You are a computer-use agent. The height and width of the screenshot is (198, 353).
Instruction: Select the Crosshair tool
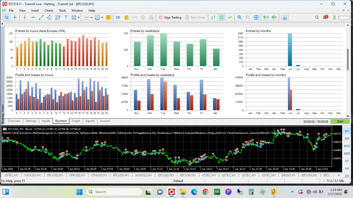tap(15, 17)
